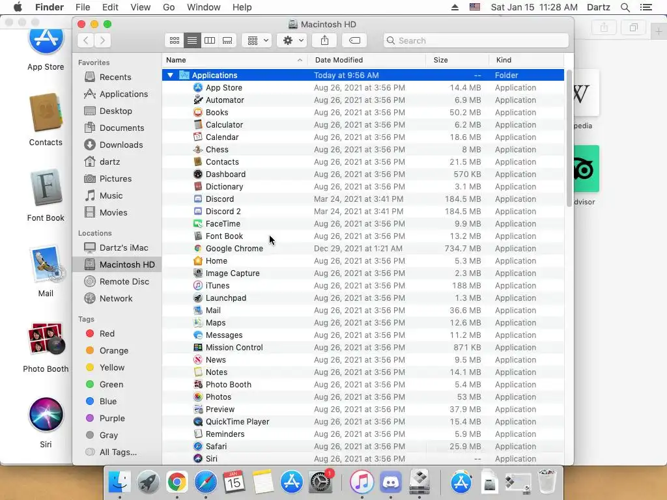667x500 pixels.
Task: Sort by Kind column header
Action: [526, 60]
